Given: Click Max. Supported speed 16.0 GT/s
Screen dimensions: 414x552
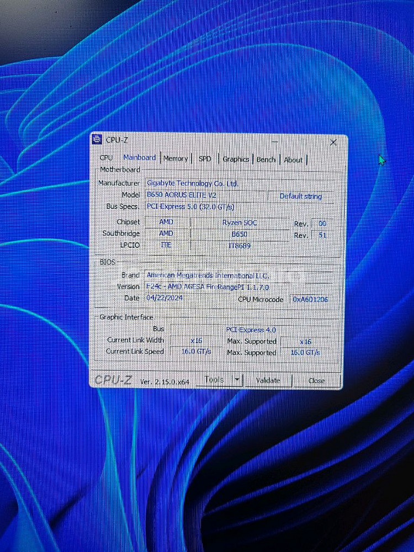Looking at the screenshot, I should (x=305, y=352).
